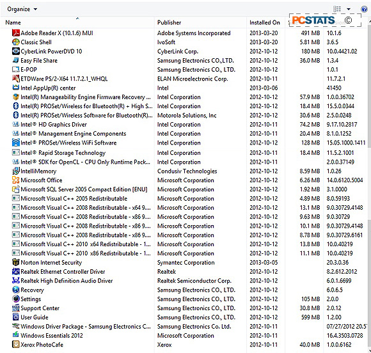
Task: Select the Intel SDK for OpenCL icon
Action: tap(15, 162)
